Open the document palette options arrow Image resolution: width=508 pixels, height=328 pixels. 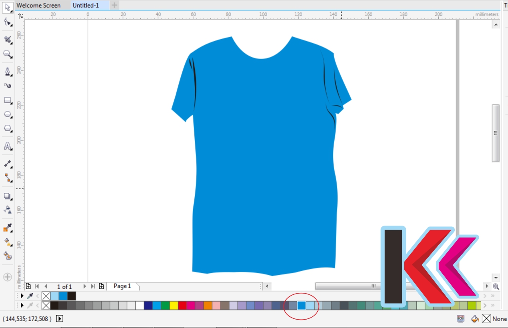[22, 296]
